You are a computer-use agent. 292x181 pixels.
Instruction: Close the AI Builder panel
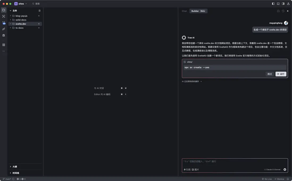pos(288,11)
